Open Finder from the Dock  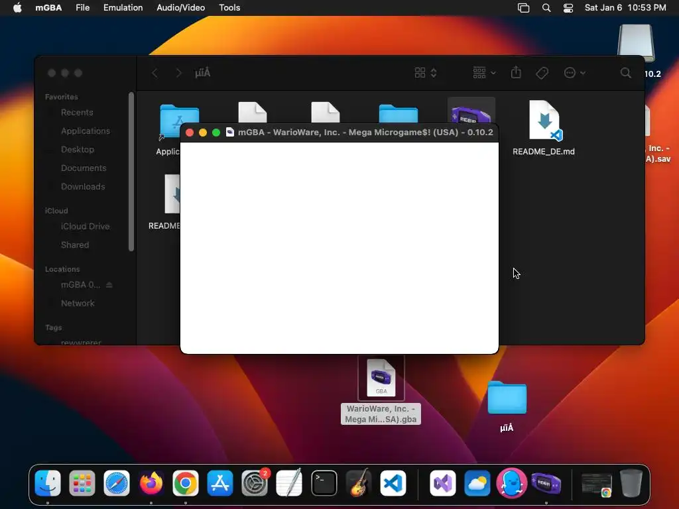pos(48,483)
